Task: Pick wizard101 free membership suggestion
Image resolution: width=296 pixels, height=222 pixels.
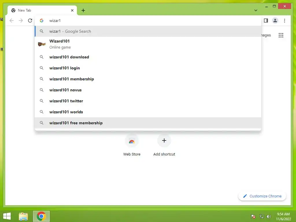Action: click(x=148, y=123)
